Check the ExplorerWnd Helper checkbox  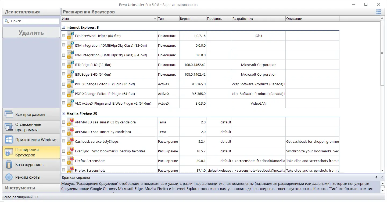63,36
